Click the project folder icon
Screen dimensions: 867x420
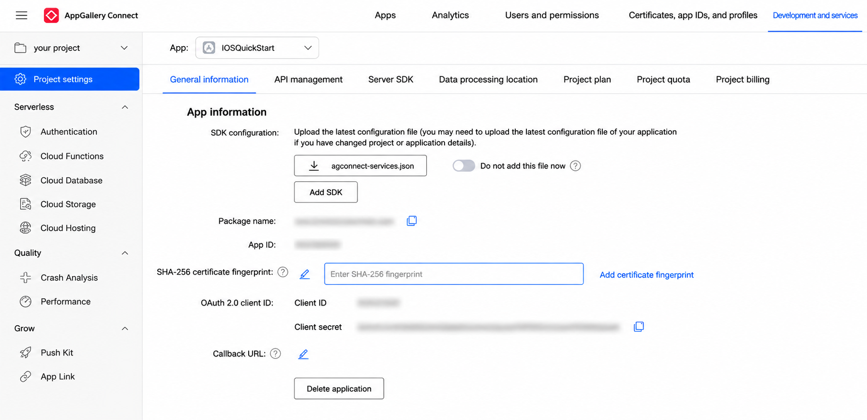click(20, 48)
